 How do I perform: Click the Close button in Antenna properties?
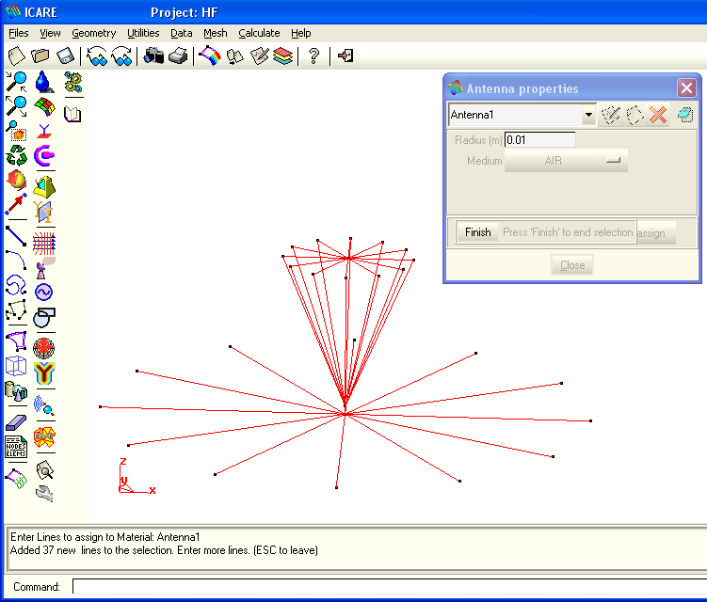pos(572,265)
